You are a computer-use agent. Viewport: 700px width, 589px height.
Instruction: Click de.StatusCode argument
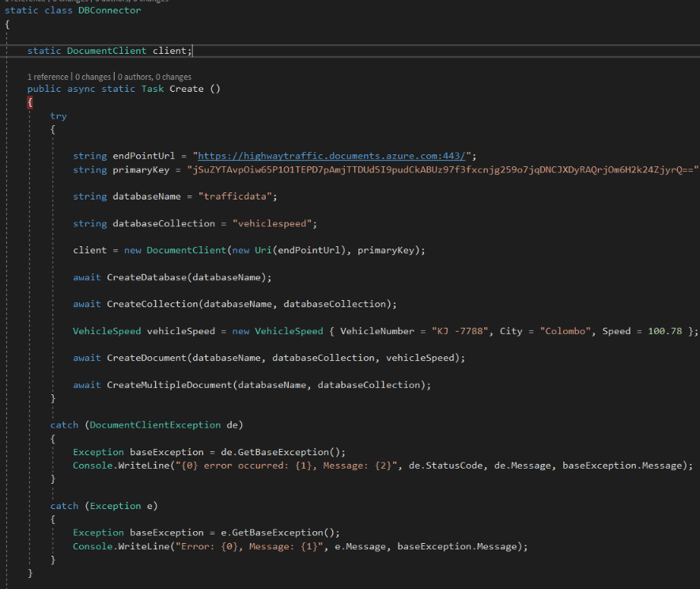point(445,465)
